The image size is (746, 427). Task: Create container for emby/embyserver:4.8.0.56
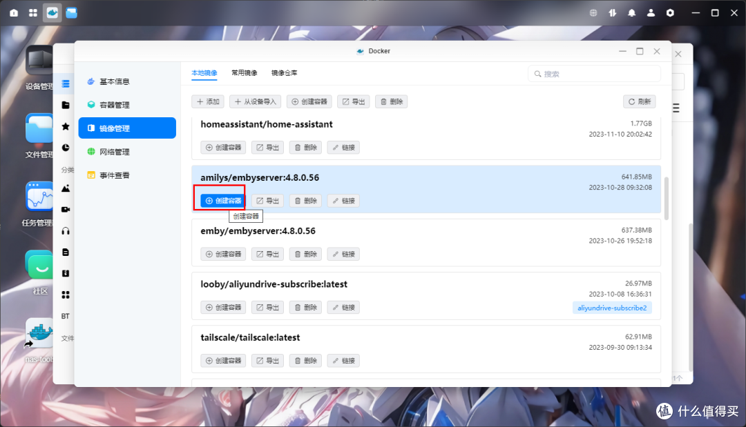coord(223,254)
